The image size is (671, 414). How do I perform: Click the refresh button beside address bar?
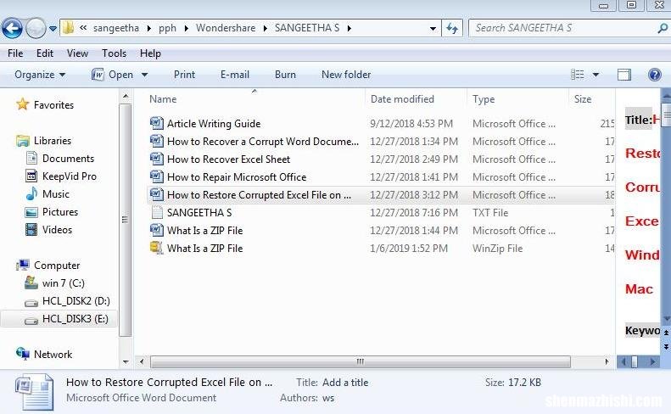coord(452,28)
